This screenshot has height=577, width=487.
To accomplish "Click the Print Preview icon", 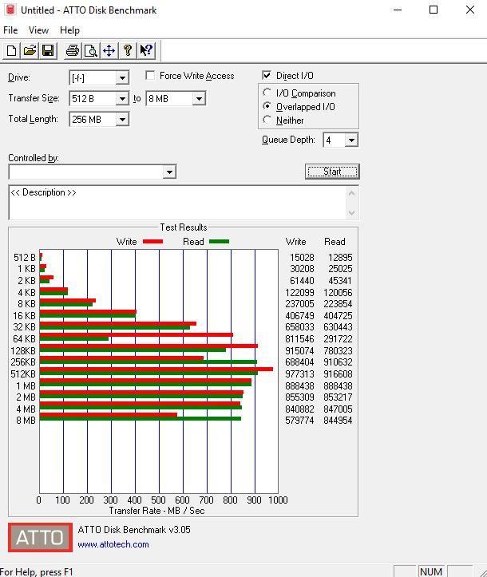I will tap(90, 50).
